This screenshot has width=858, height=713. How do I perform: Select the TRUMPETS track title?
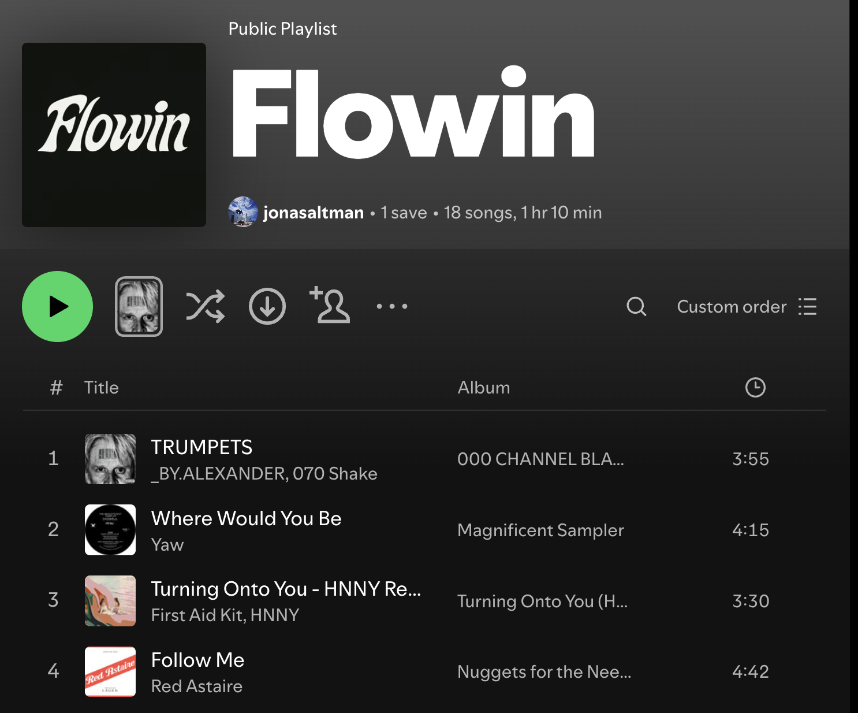(202, 447)
